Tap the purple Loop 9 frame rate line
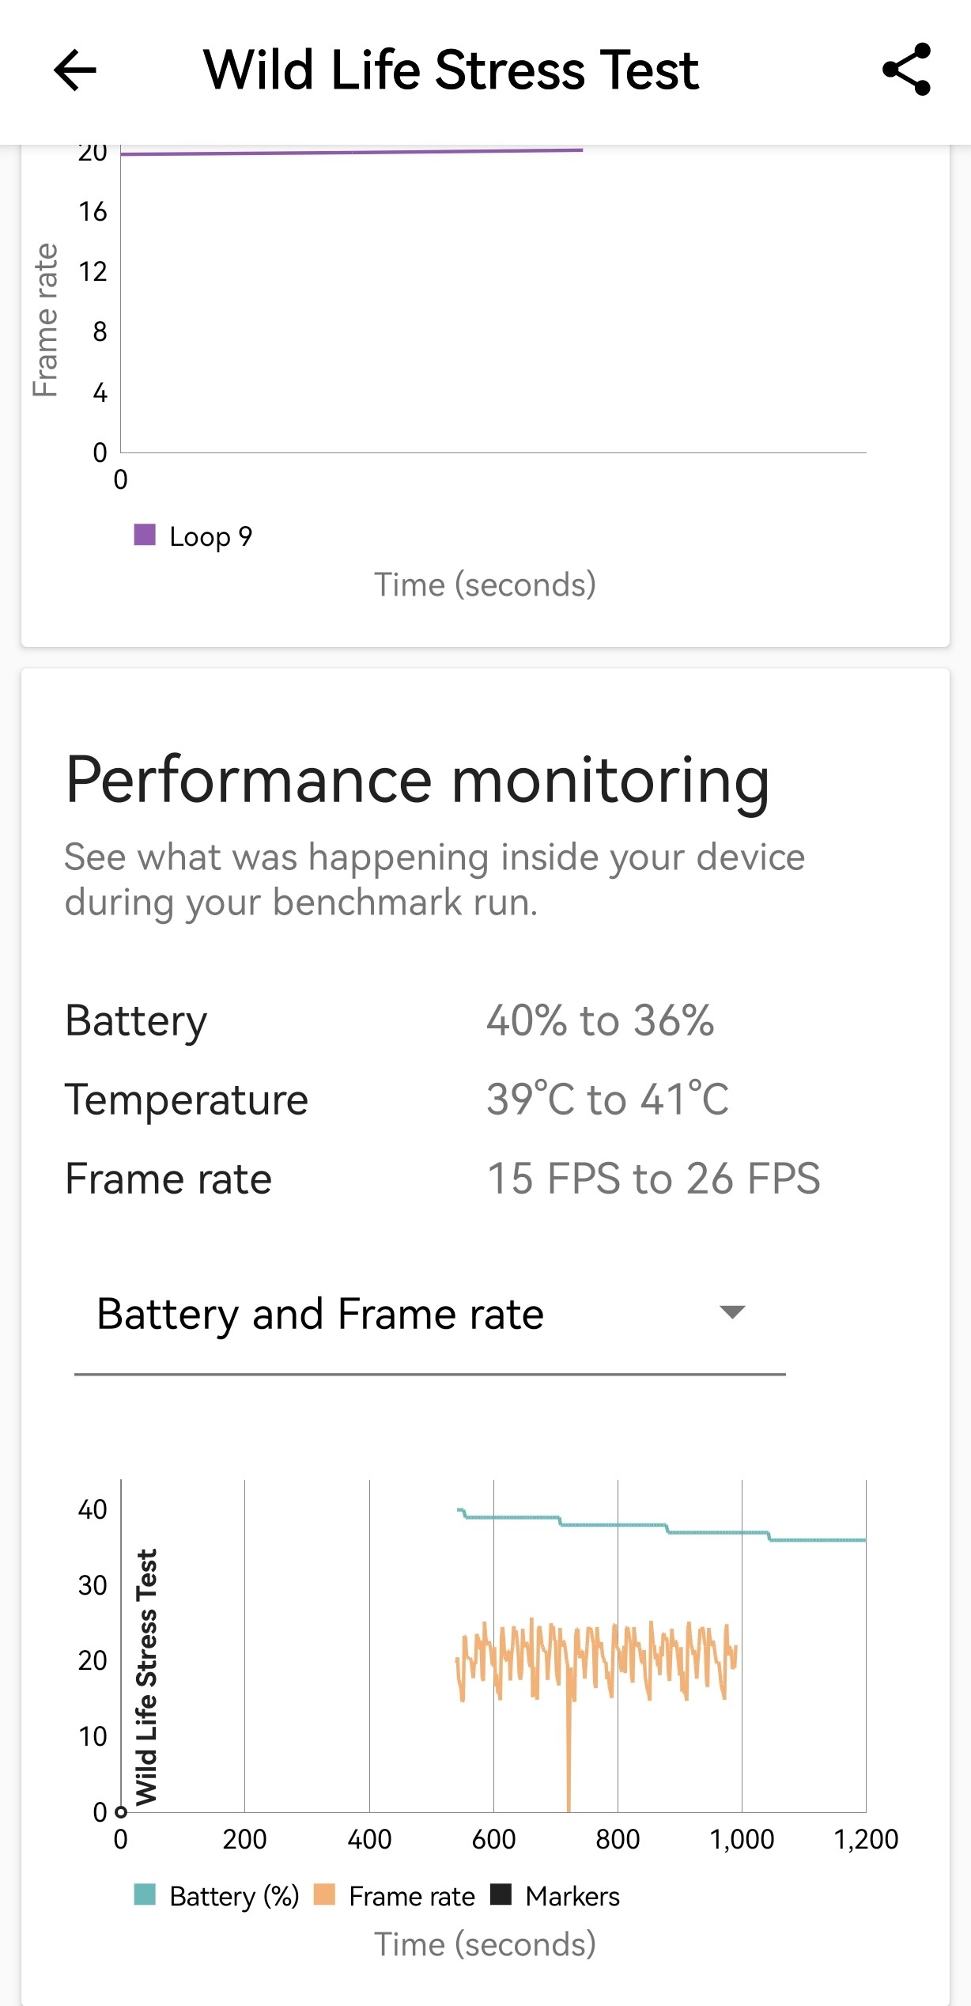Screen dimensions: 971x2006 [352, 152]
